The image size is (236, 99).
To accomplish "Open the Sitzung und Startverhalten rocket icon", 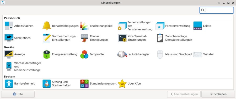I will coord(47,84).
